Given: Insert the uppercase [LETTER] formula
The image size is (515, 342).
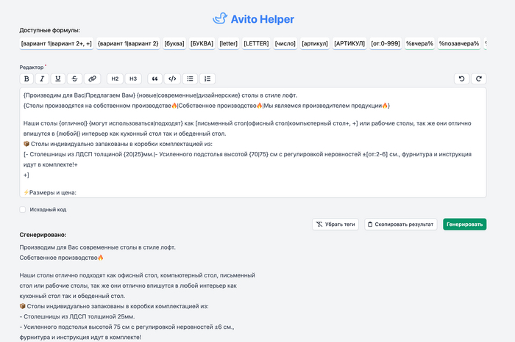Looking at the screenshot, I should (256, 43).
